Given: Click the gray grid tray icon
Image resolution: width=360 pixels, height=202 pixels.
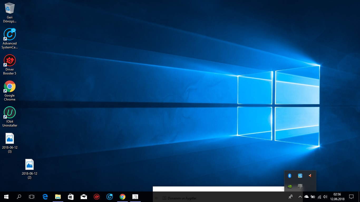Looking at the screenshot, I should (x=300, y=186).
